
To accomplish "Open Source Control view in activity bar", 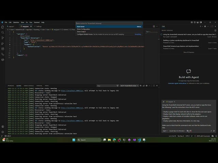I will point(3,38).
